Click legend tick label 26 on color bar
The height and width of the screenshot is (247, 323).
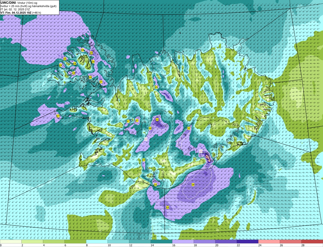[x=281, y=245]
